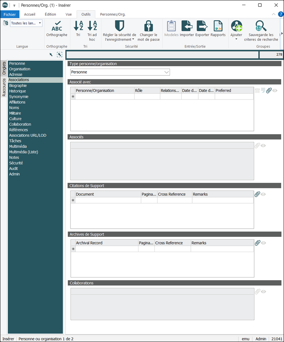Click the eye icon beside Citations de Support
This screenshot has height=342, width=284.
[263, 194]
